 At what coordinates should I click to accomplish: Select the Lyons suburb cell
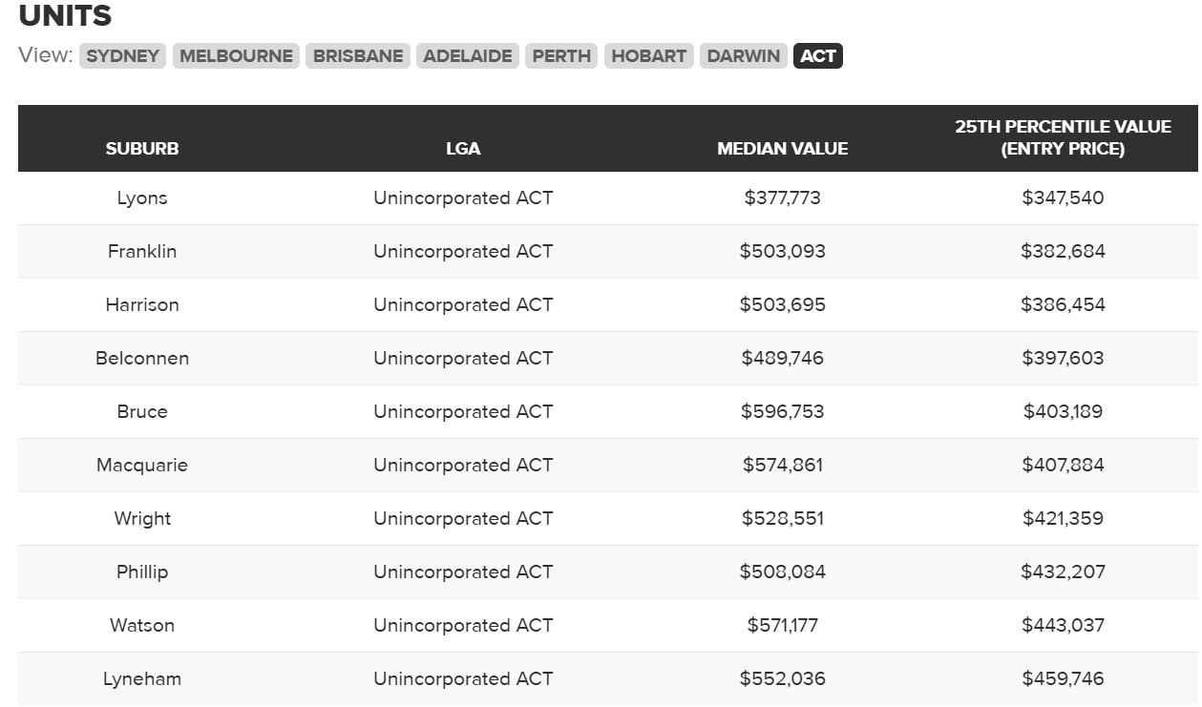(x=142, y=198)
